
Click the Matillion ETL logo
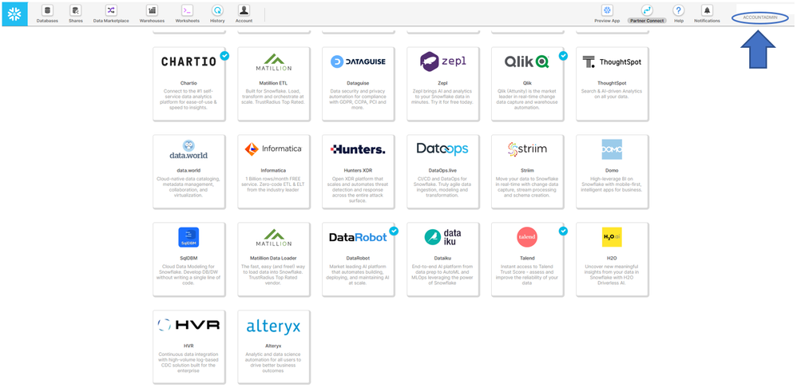273,62
